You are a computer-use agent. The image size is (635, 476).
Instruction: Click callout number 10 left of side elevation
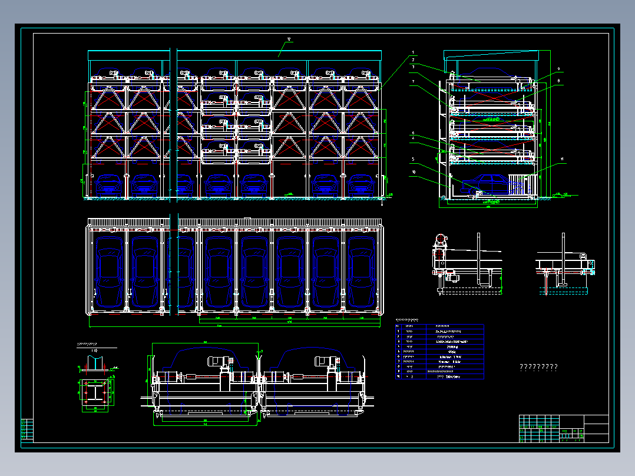tap(414, 172)
